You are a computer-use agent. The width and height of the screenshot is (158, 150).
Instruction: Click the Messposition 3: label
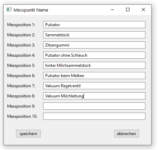pos(21,45)
